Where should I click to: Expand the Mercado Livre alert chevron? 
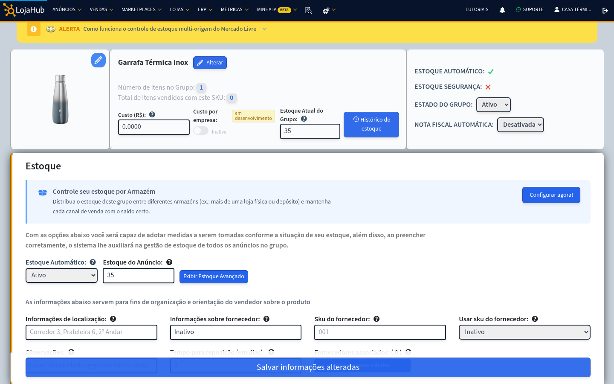click(x=264, y=29)
